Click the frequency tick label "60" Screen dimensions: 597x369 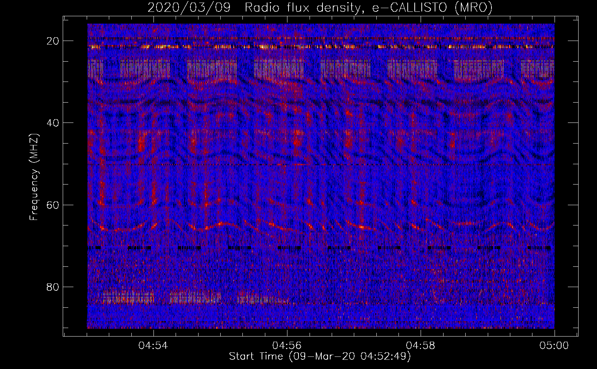coord(53,205)
